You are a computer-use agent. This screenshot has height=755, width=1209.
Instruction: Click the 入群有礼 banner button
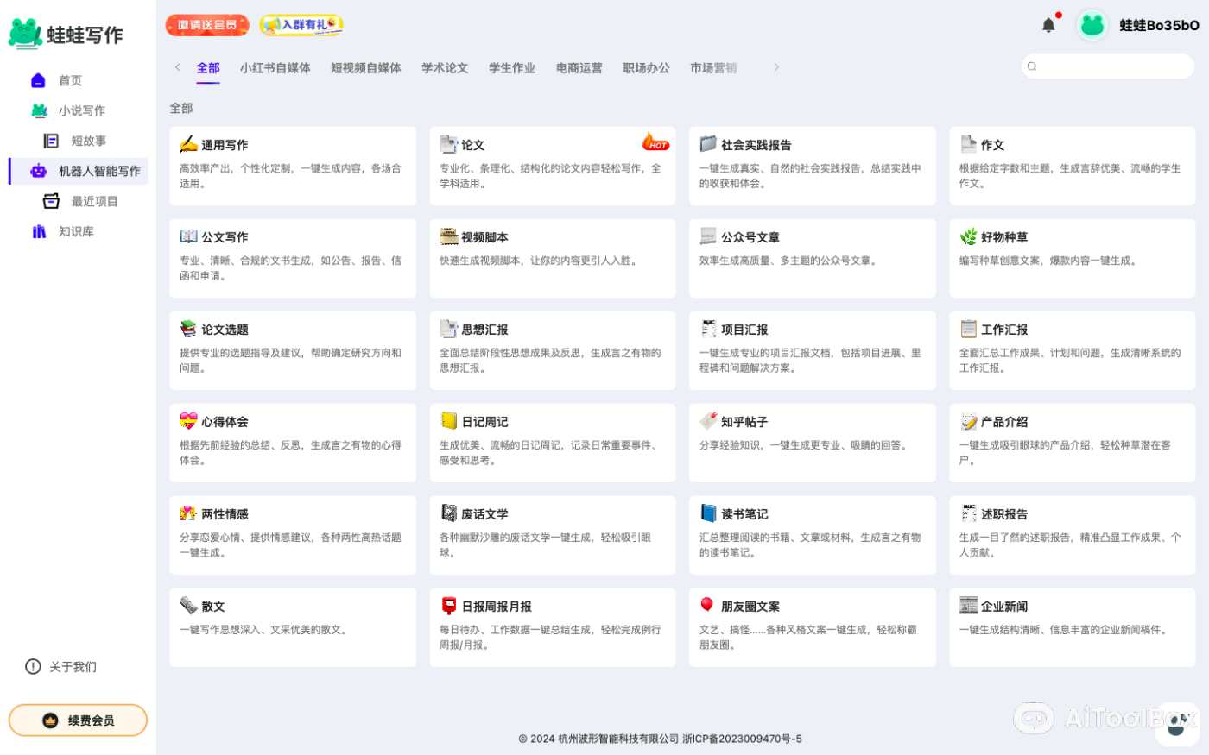coord(301,25)
